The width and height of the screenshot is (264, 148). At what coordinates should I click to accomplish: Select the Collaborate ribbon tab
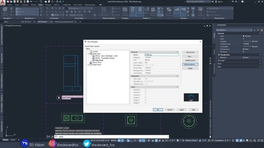coord(66,5)
